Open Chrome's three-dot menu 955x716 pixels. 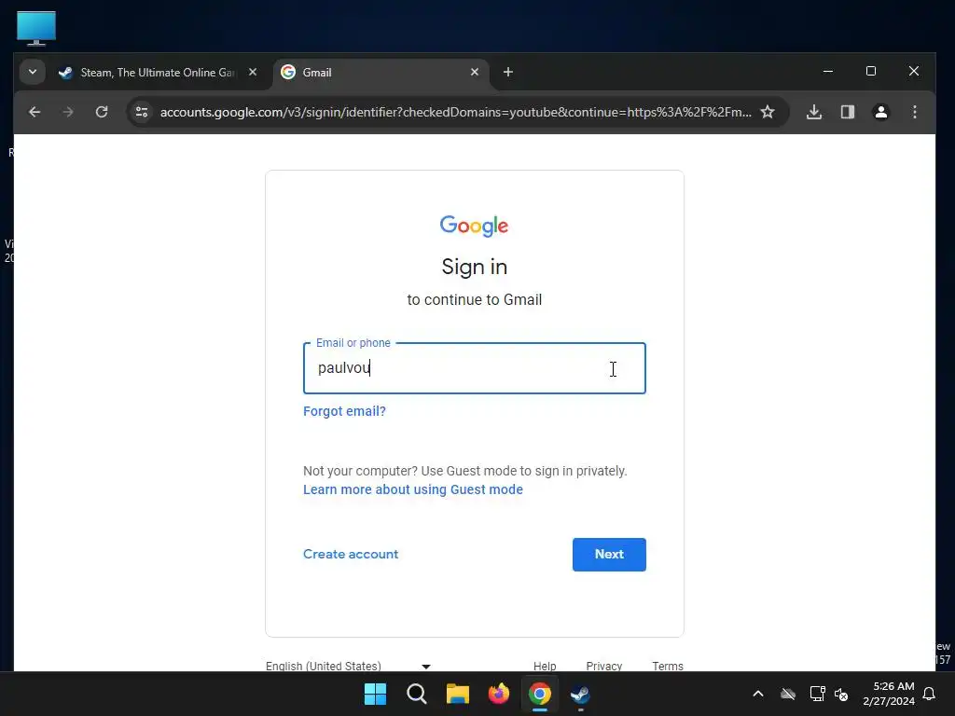pyautogui.click(x=914, y=112)
